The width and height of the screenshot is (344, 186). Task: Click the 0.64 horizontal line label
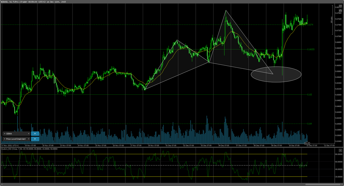310,124
